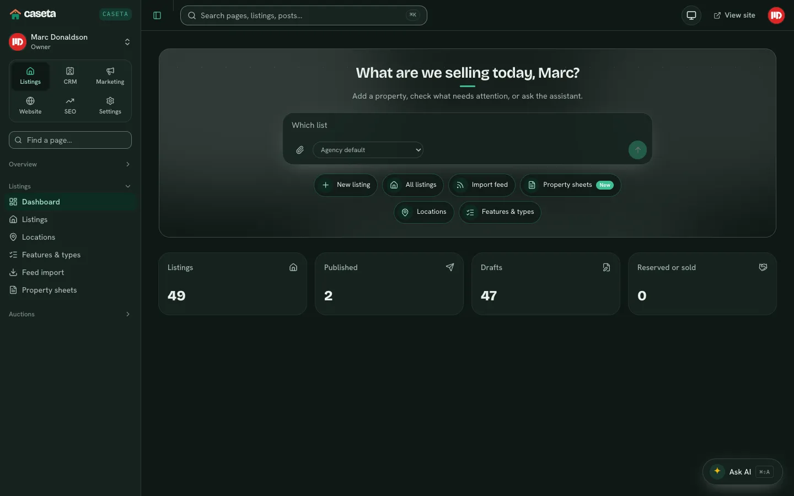This screenshot has height=496, width=794.
Task: Open Feed import in sidebar
Action: (70, 272)
